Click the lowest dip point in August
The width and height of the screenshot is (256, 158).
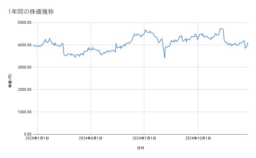coord(165,58)
